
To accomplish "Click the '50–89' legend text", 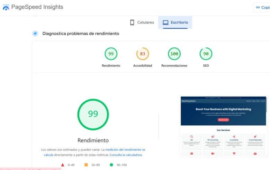I will [96, 165].
